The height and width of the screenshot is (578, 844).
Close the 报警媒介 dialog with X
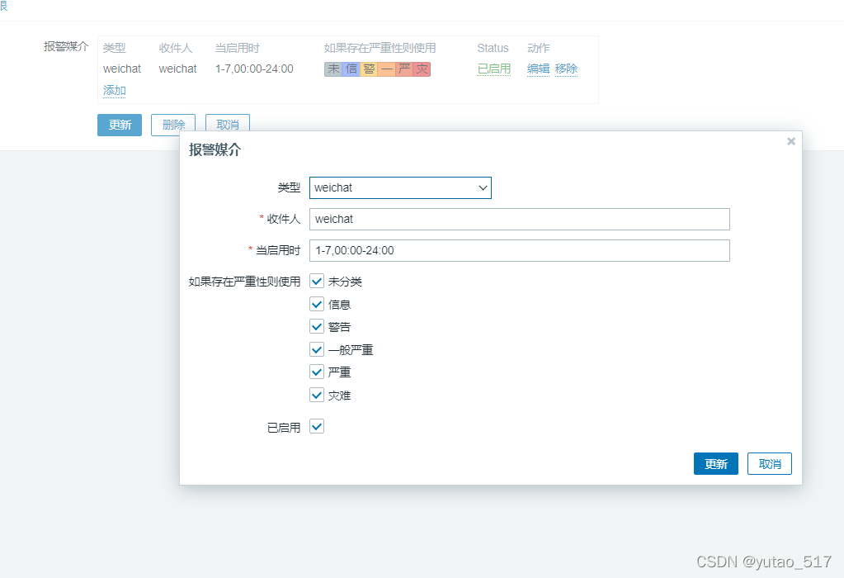pyautogui.click(x=791, y=141)
